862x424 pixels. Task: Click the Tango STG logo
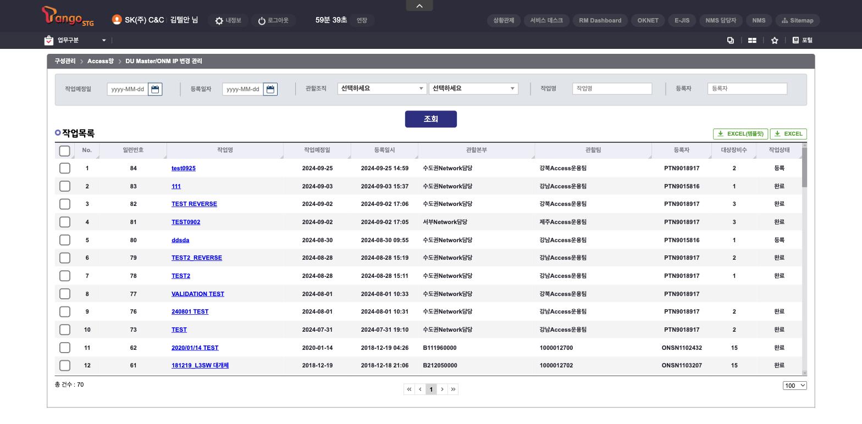[68, 16]
